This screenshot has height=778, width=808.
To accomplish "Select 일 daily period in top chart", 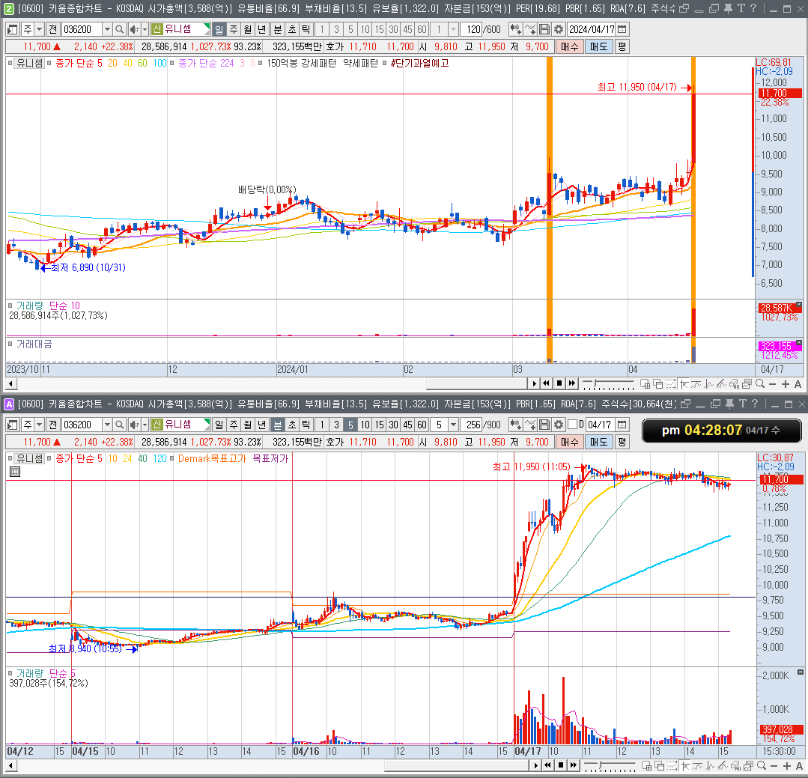I will point(219,29).
